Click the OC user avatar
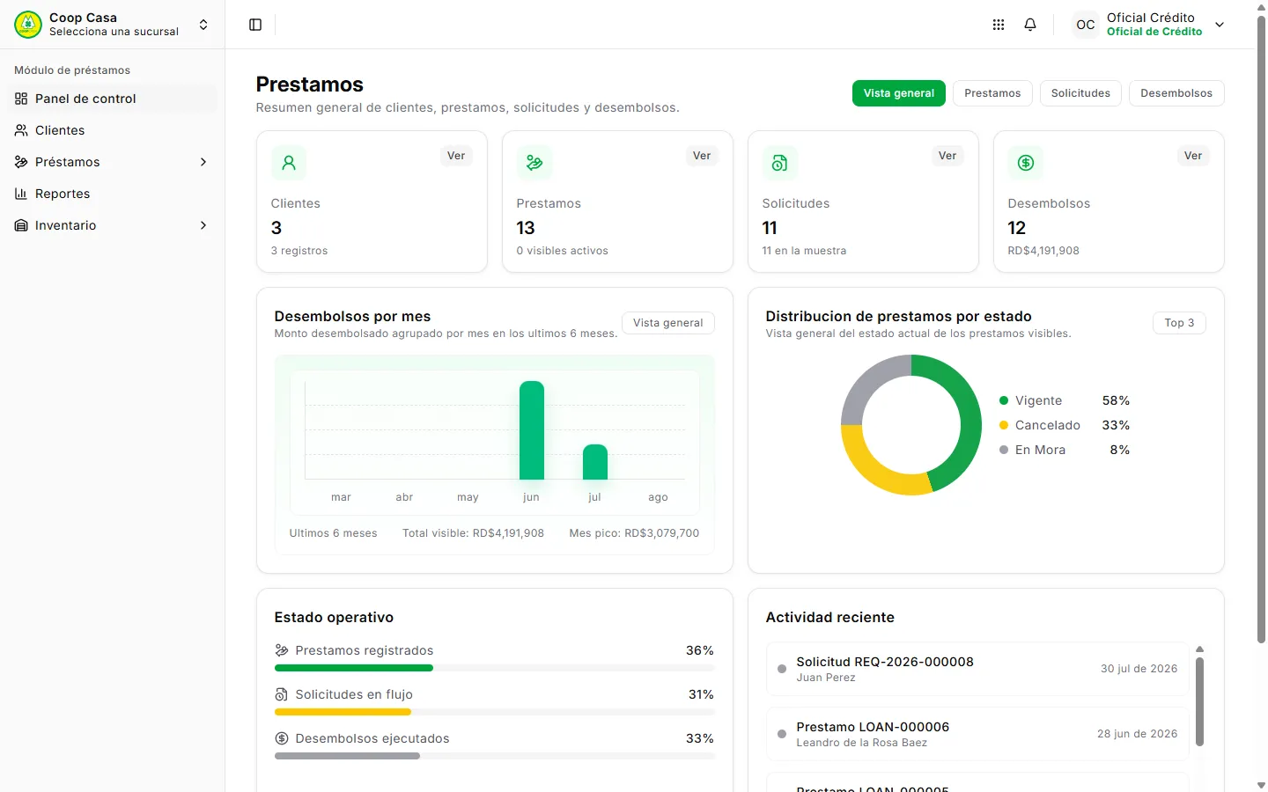The image size is (1268, 792). 1086,25
